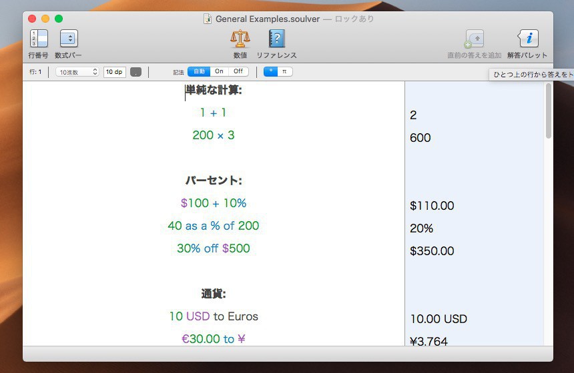Click the answer $110.00
Viewport: 574px width, 373px height.
pyautogui.click(x=432, y=206)
